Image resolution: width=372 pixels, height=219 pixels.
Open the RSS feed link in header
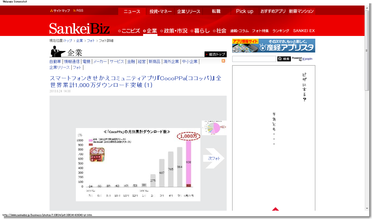click(78, 11)
